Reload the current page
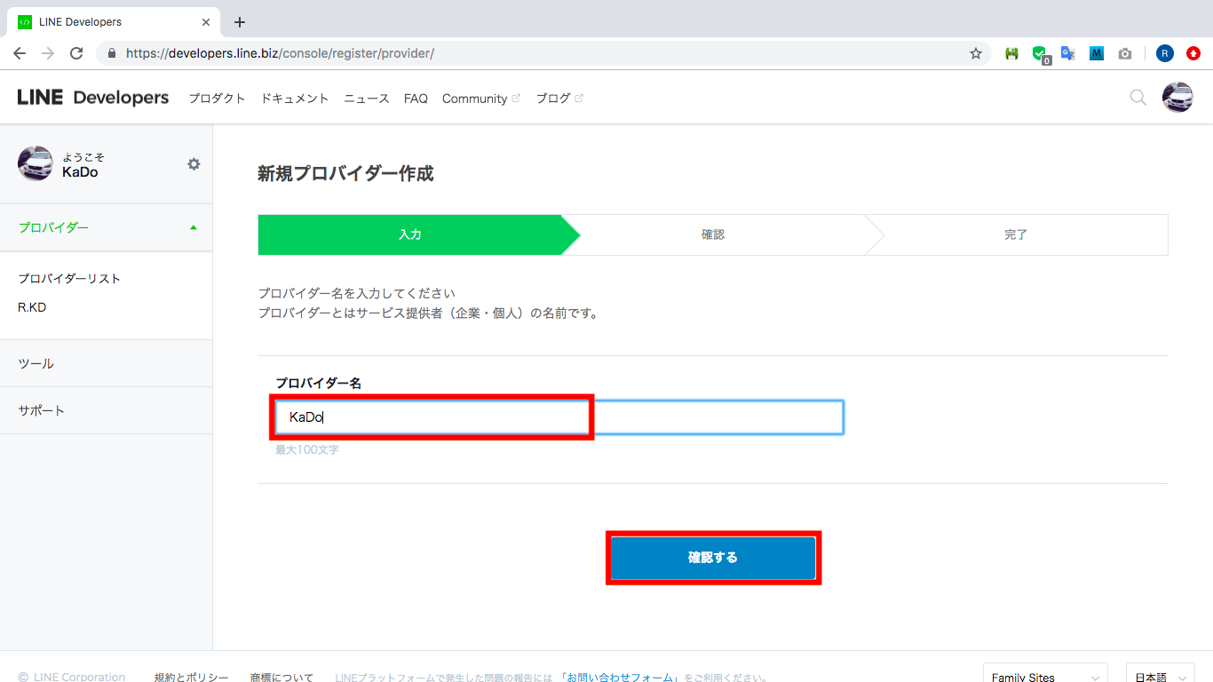1213x682 pixels. [x=76, y=53]
